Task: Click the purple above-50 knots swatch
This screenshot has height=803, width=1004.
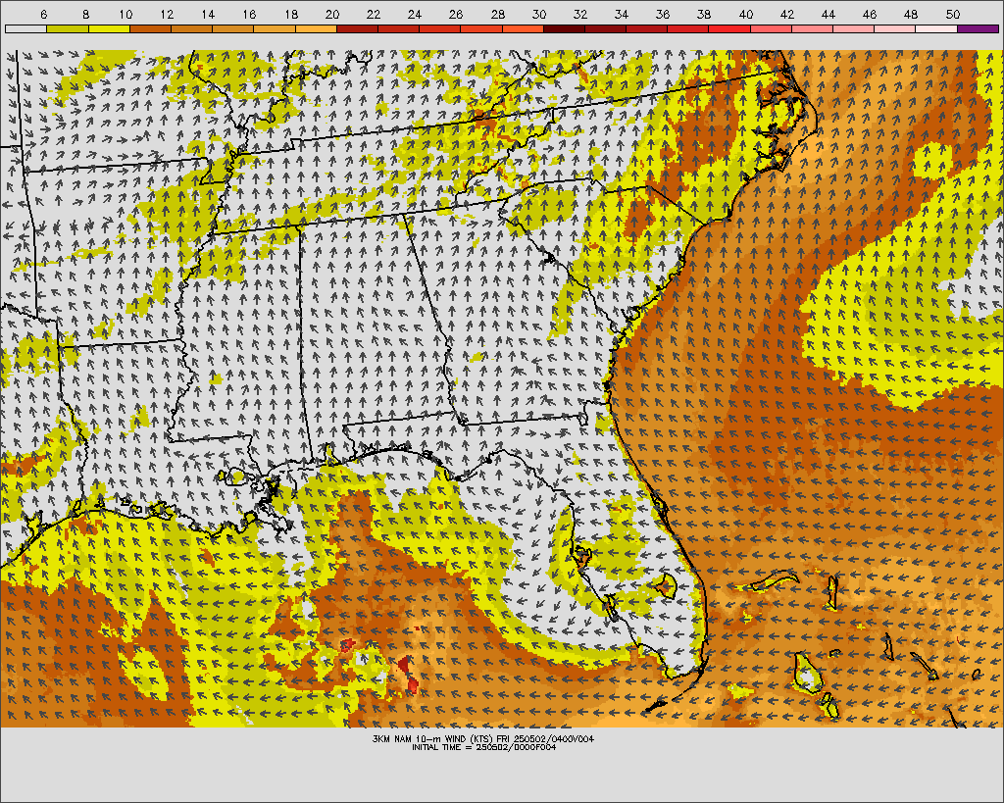Action: (x=978, y=28)
